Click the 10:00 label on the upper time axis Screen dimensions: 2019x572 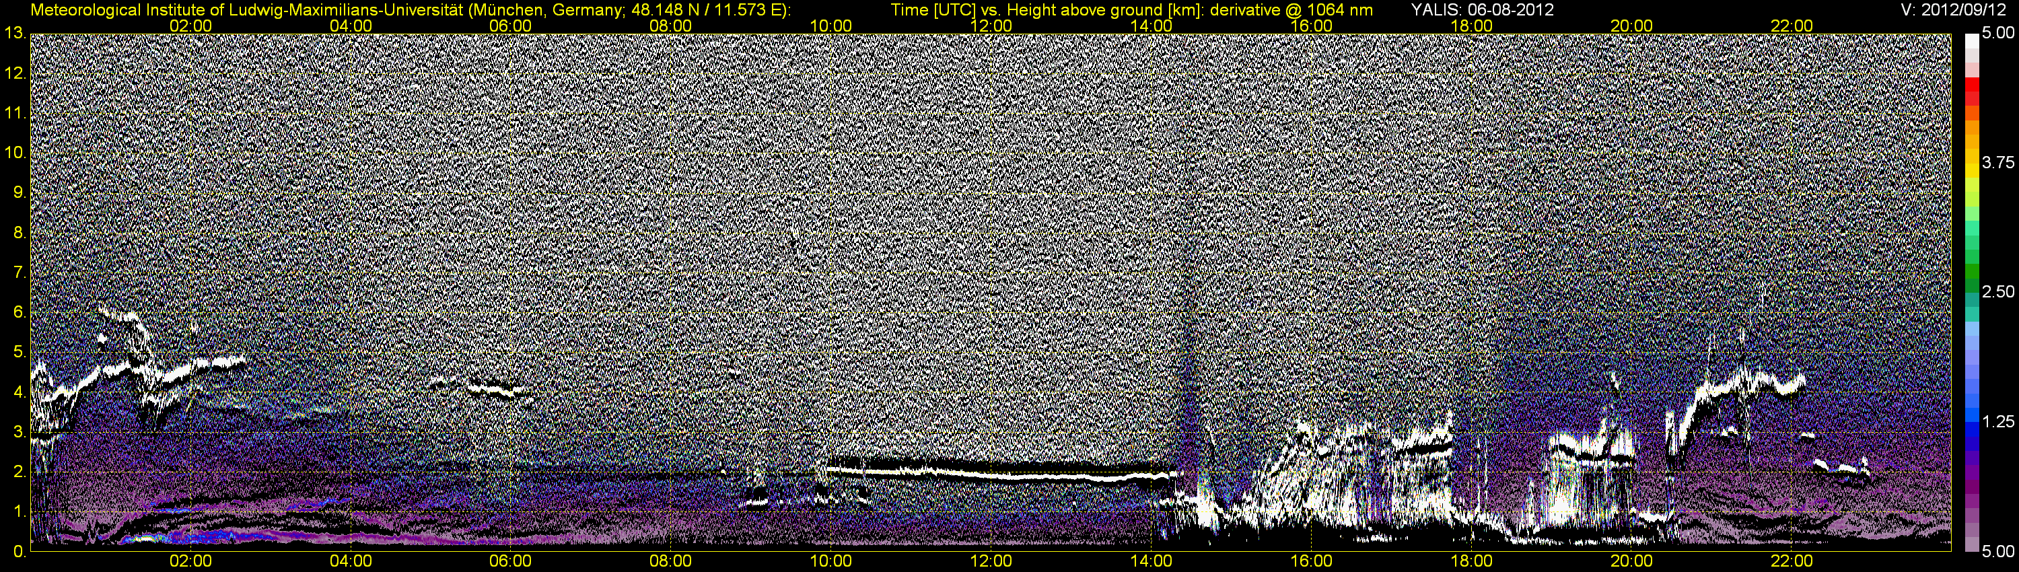coord(830,26)
